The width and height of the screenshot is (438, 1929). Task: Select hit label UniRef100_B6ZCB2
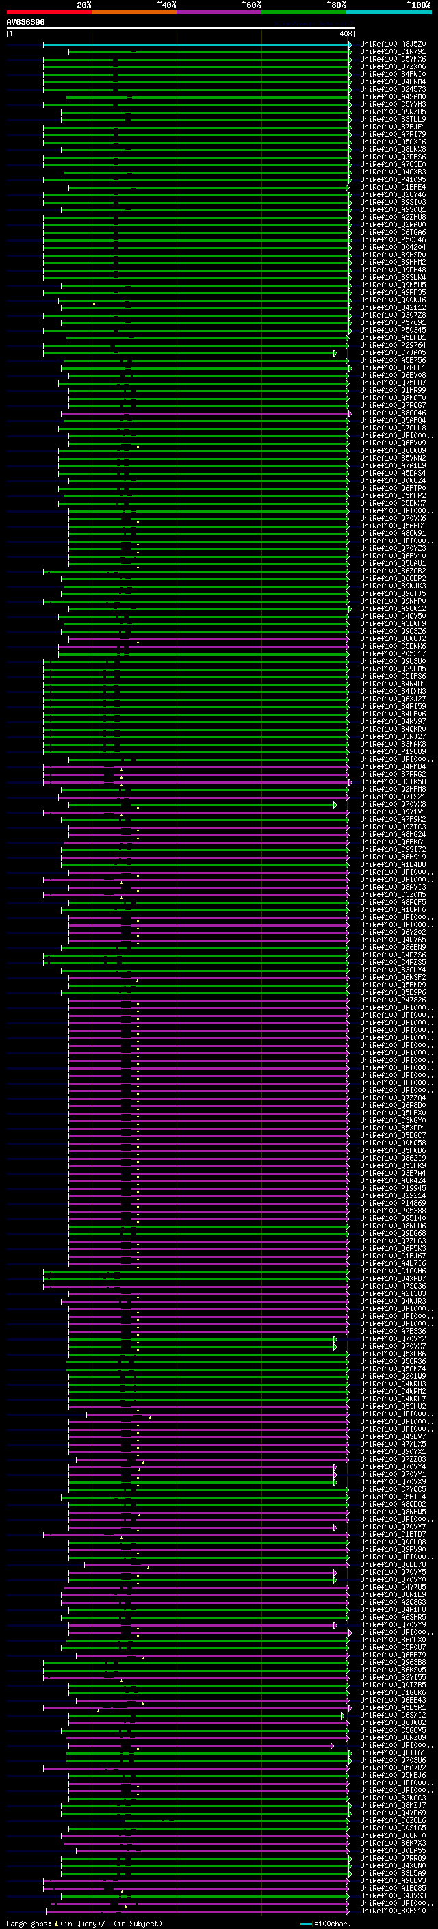(393, 571)
